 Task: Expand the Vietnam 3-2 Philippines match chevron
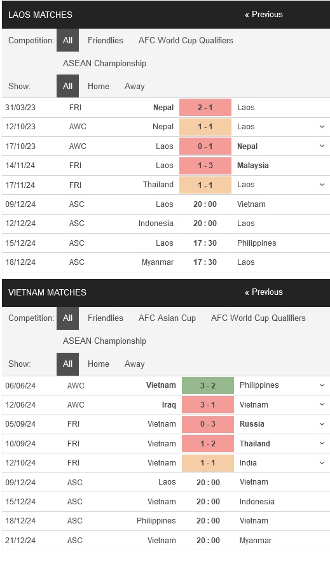click(322, 385)
